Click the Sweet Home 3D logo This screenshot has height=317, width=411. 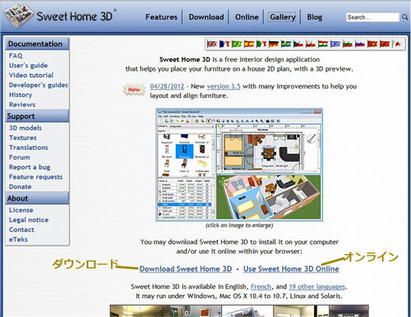[x=60, y=16]
